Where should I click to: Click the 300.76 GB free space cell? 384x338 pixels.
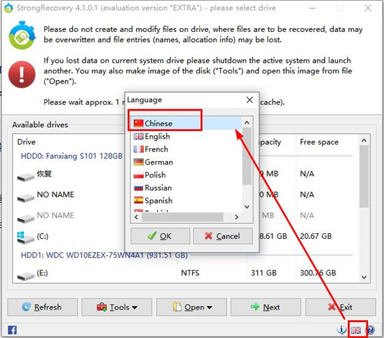(x=318, y=273)
